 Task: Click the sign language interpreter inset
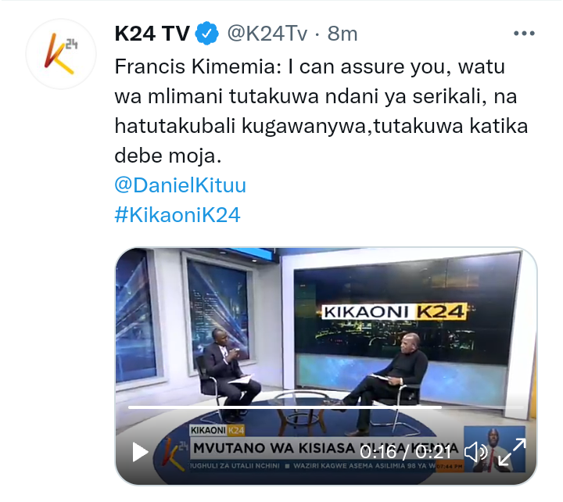494,449
